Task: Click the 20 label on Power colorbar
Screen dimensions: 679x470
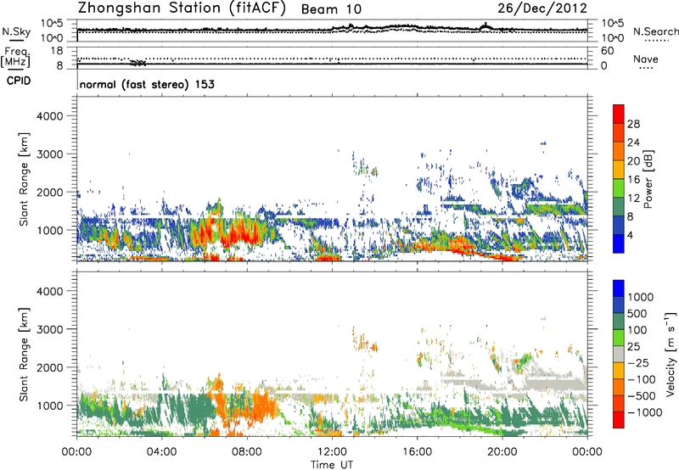Action: pyautogui.click(x=633, y=161)
